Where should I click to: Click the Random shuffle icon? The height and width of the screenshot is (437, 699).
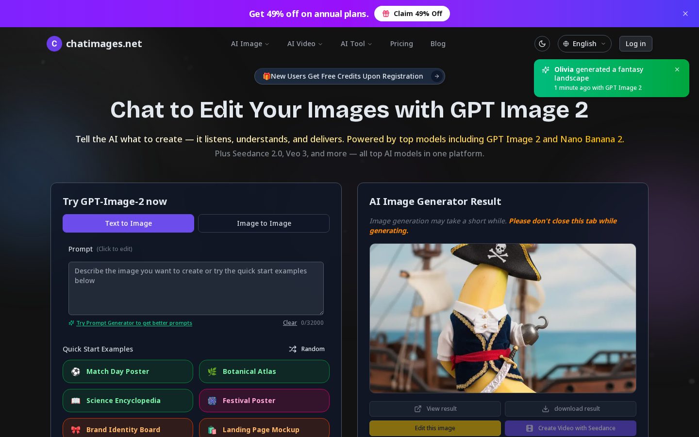coord(293,349)
